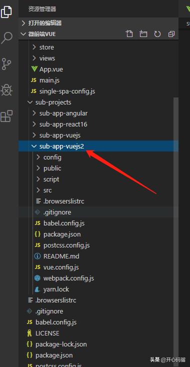
Task: Click the New Folder icon in explorer header
Action: coord(143,34)
